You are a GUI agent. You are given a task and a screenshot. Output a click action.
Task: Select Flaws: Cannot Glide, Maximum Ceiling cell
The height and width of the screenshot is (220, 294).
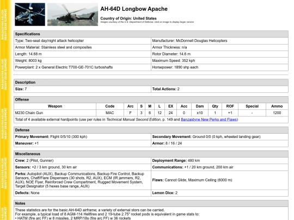pos(219,180)
